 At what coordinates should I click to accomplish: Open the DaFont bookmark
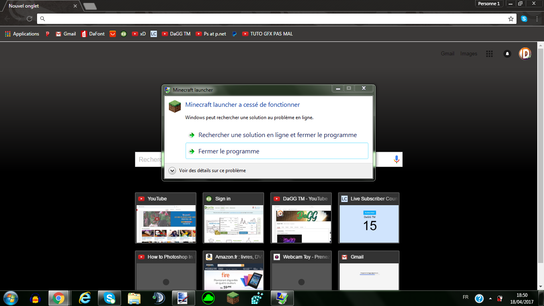point(93,34)
